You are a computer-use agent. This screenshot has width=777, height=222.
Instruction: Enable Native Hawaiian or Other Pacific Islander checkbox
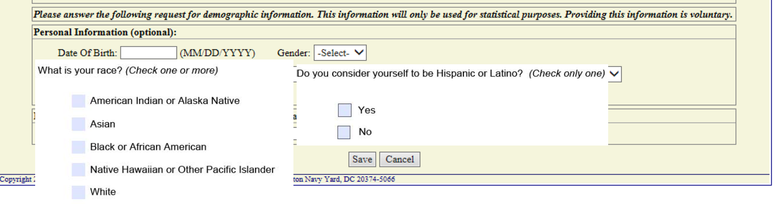78,170
